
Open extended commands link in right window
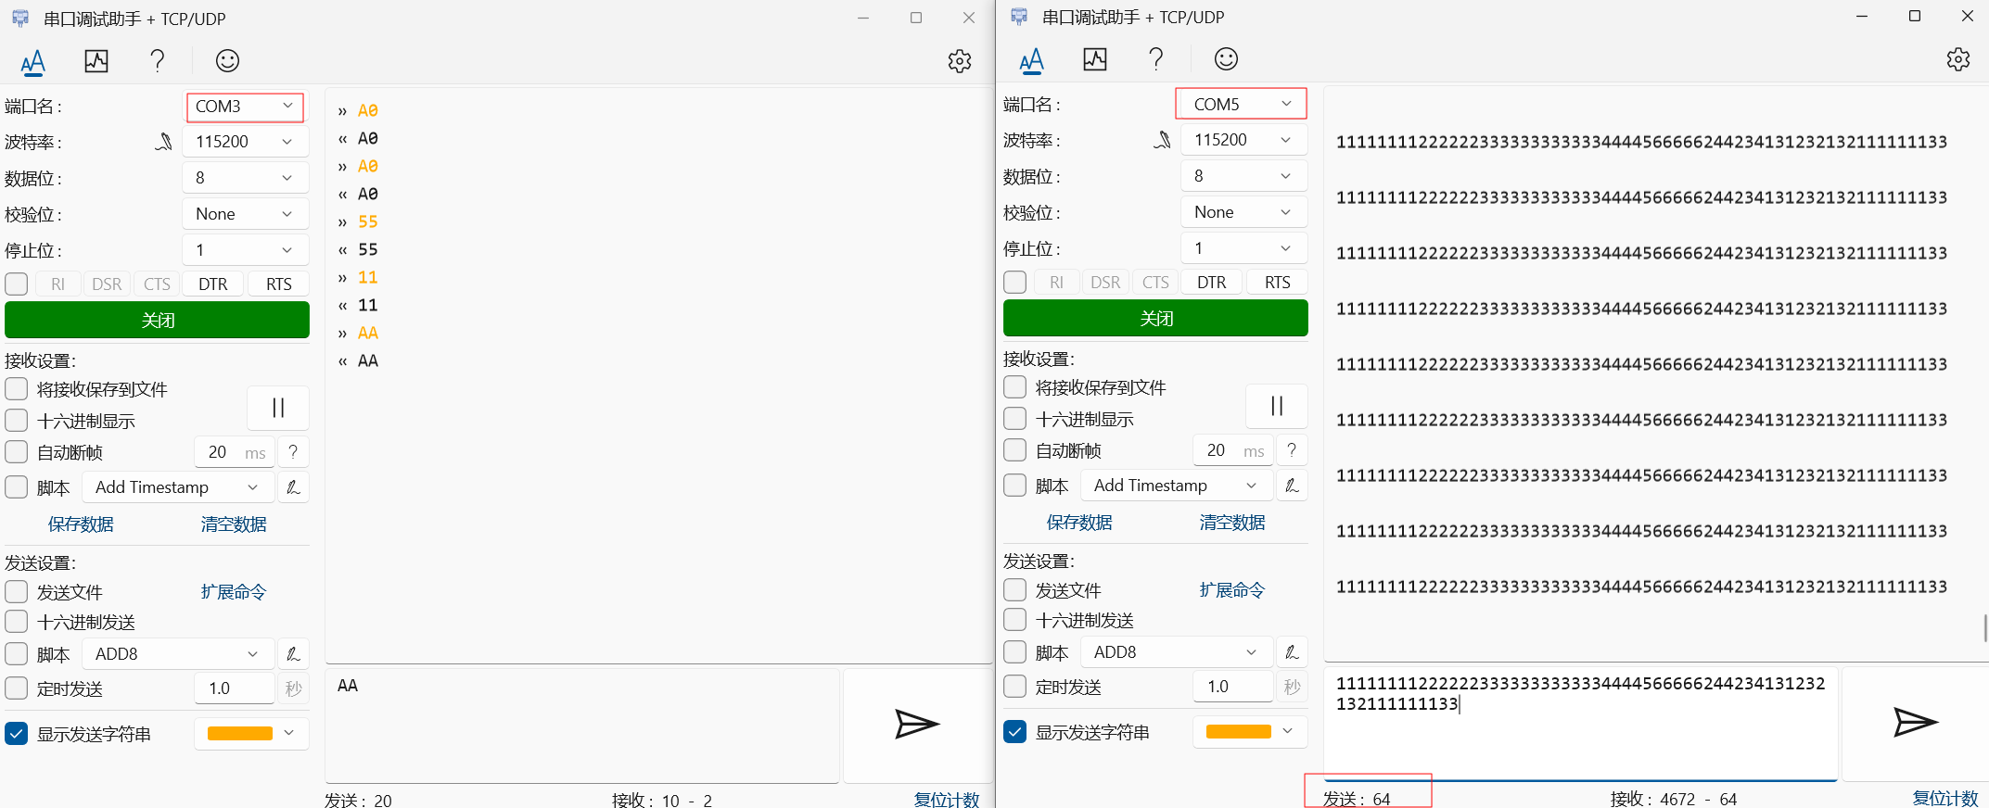(x=1232, y=590)
